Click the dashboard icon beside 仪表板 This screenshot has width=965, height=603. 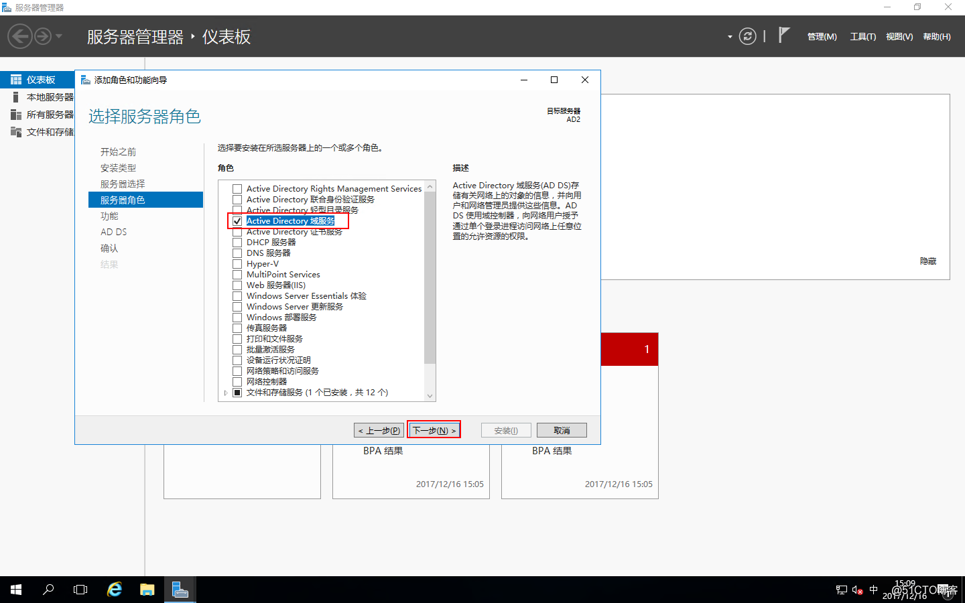pyautogui.click(x=16, y=80)
